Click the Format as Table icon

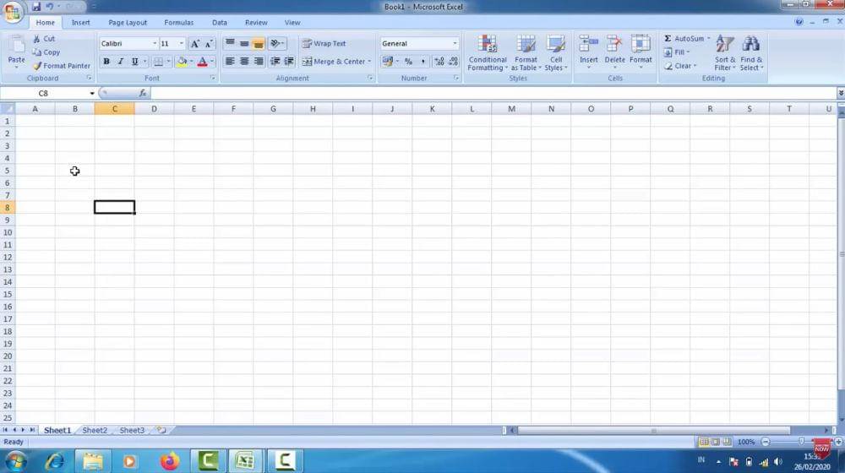click(526, 45)
